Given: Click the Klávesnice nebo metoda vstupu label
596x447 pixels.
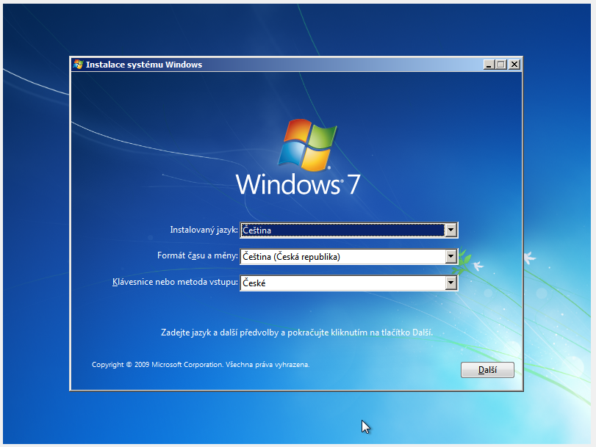Looking at the screenshot, I should (x=175, y=282).
